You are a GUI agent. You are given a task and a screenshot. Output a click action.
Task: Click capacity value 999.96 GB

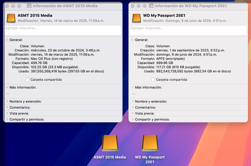(x=165, y=63)
